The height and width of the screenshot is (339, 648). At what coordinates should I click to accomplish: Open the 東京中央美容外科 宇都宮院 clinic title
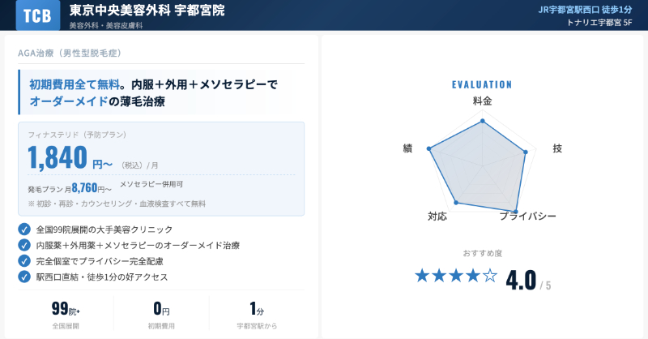[x=147, y=11]
